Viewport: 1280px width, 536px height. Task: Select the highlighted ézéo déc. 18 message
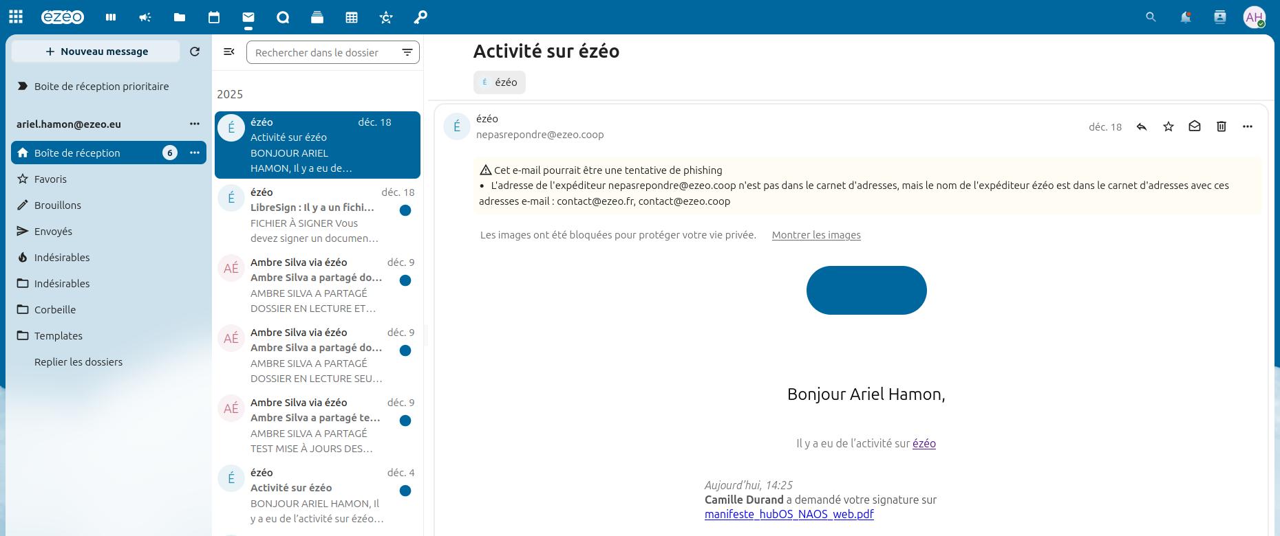click(x=317, y=145)
